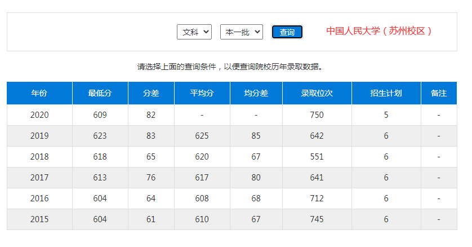Select the 2016 year cell
The width and height of the screenshot is (472, 247).
[39, 199]
